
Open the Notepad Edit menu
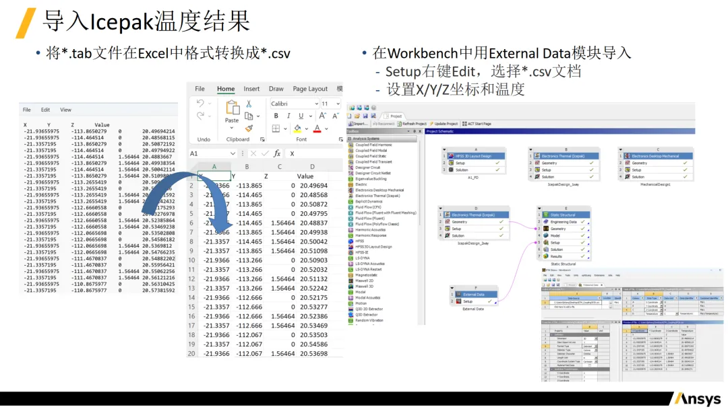[46, 110]
